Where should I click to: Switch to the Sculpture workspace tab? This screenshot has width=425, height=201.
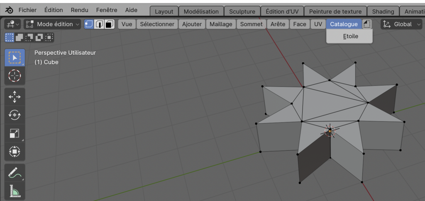point(242,12)
